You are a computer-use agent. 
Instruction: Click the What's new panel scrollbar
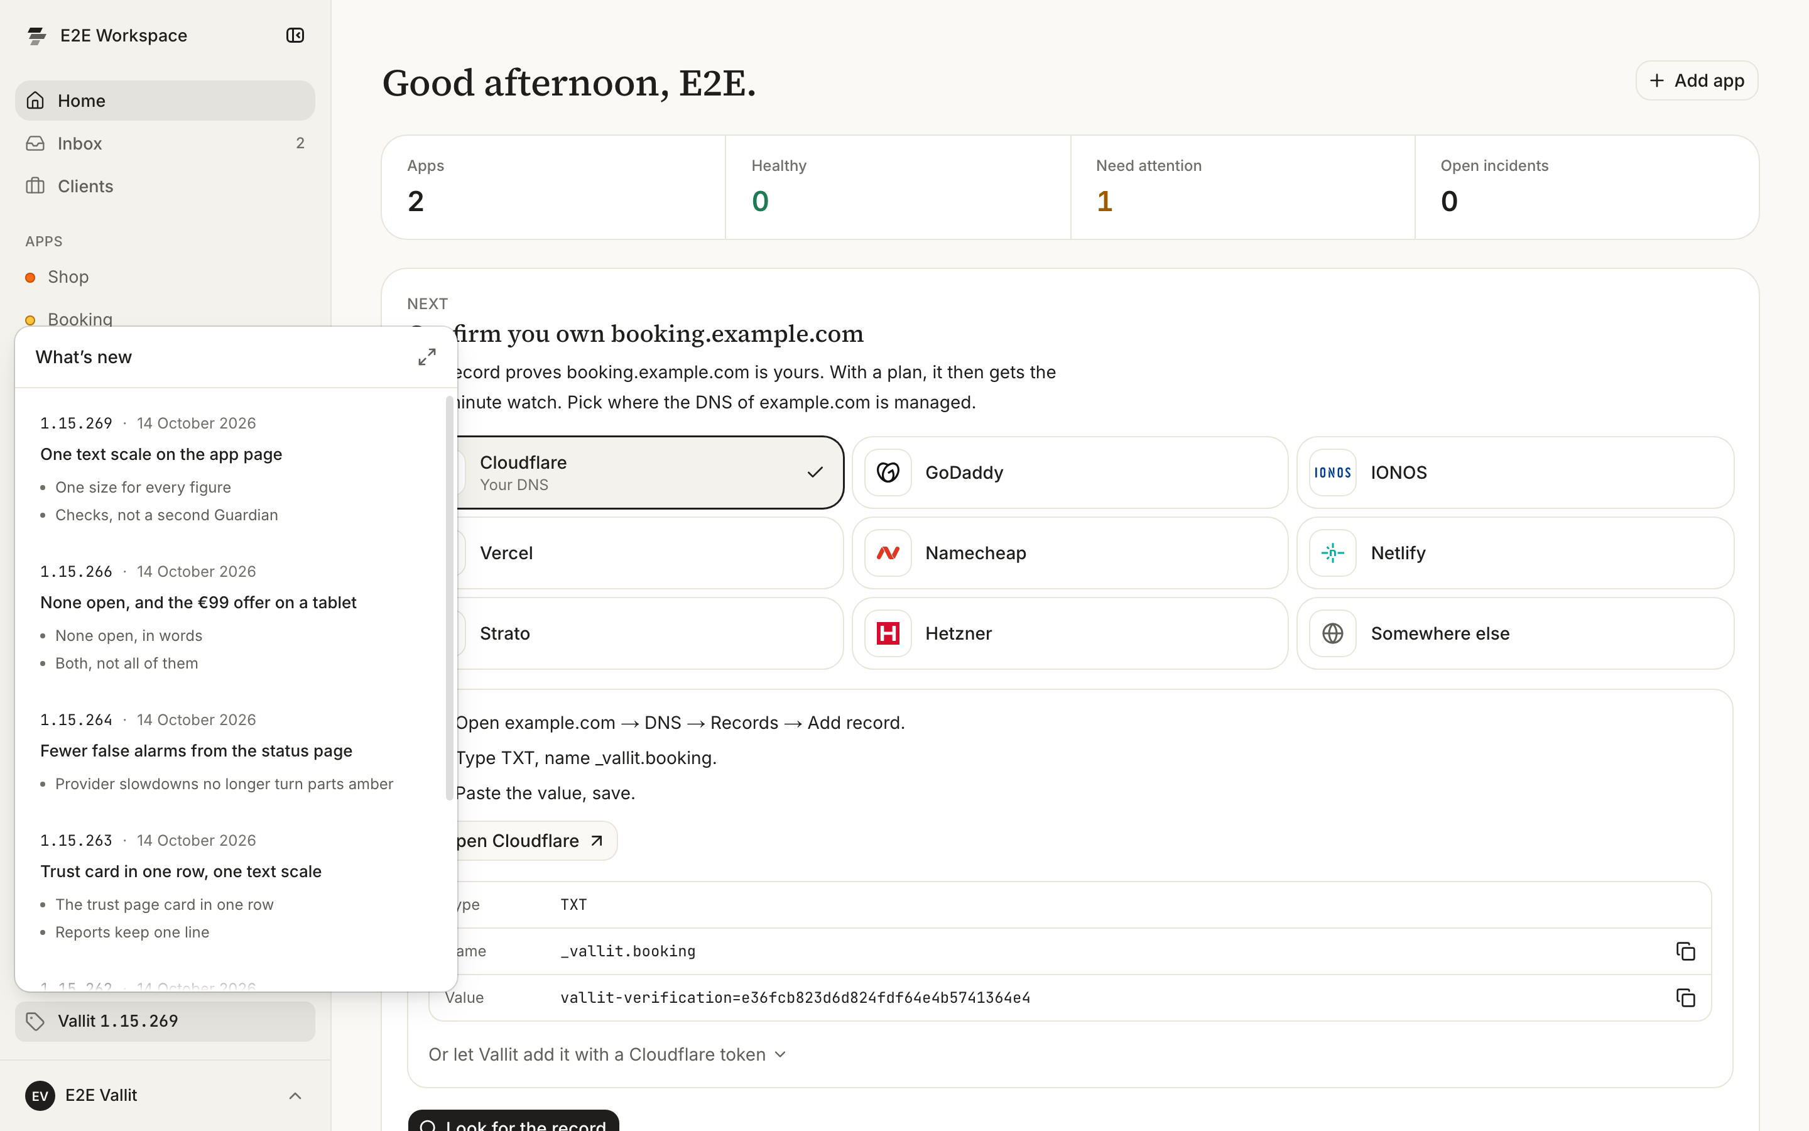click(449, 598)
